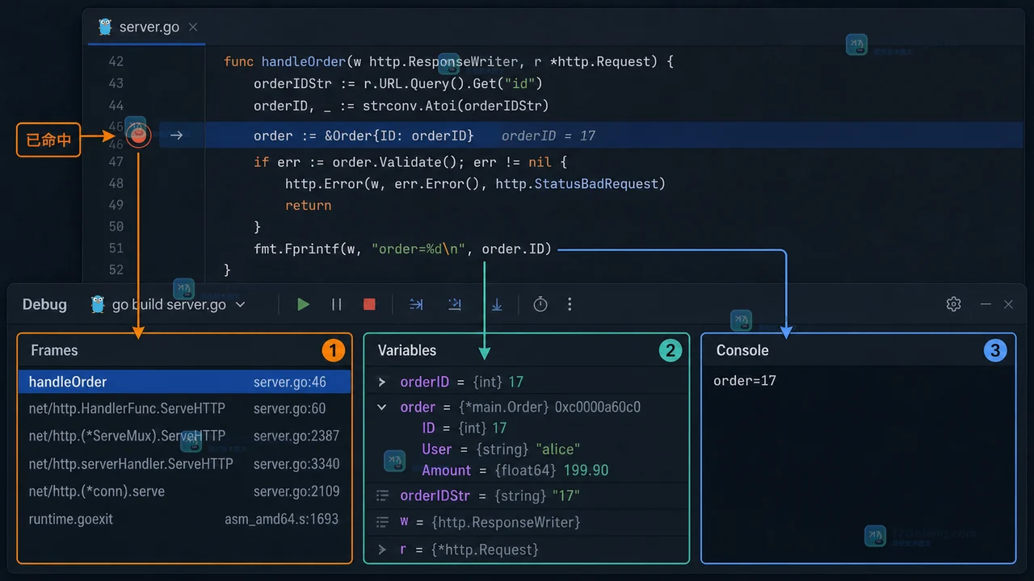Select the orderIDStr variable row

click(x=527, y=496)
